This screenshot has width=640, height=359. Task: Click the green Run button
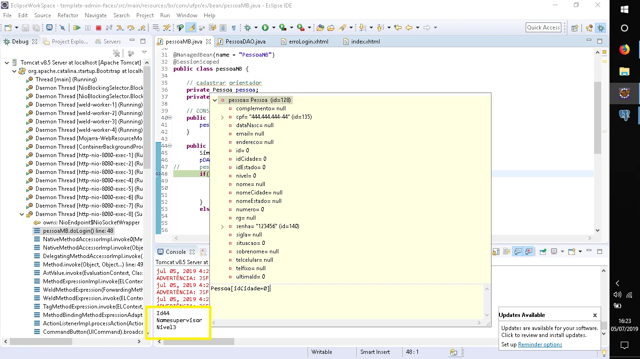point(265,28)
